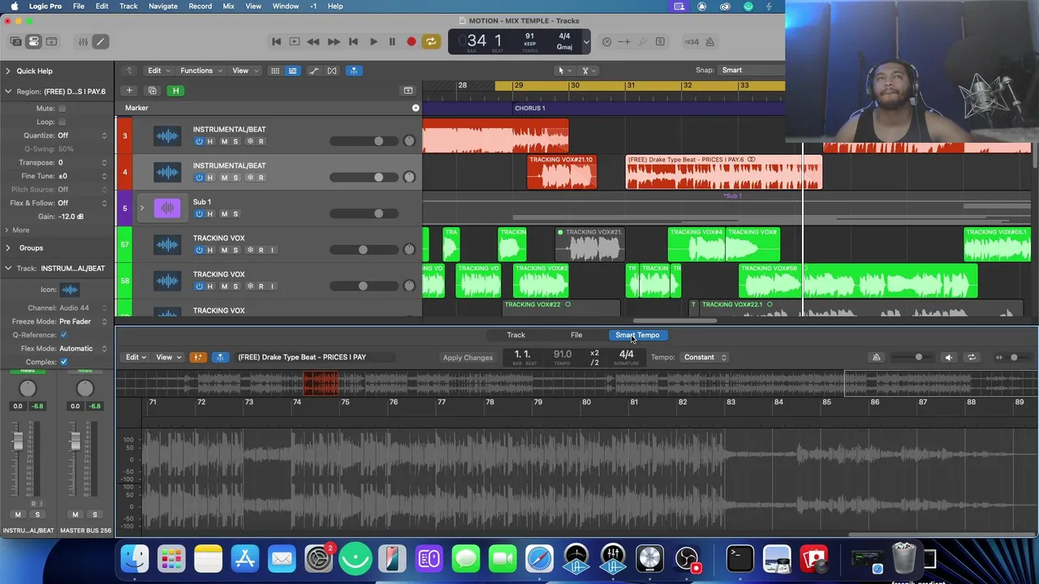Toggle the Complex checkbox
Screen dimensions: 1039x584
(63, 362)
